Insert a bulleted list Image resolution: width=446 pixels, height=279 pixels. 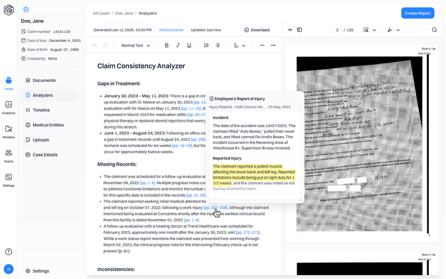(218, 45)
